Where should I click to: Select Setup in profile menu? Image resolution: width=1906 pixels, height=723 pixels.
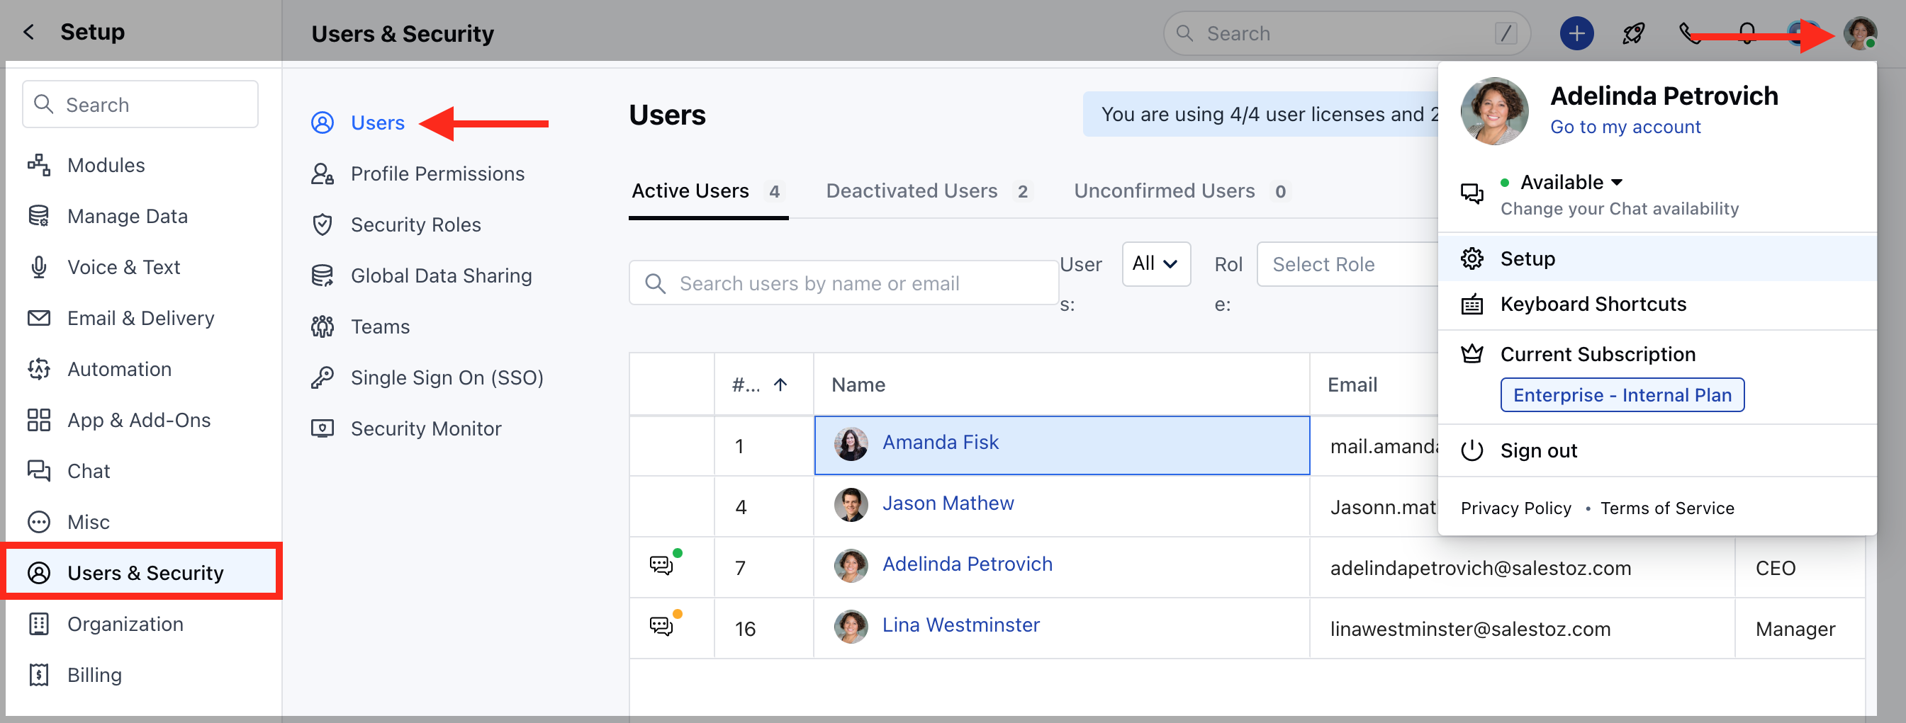[x=1657, y=258]
